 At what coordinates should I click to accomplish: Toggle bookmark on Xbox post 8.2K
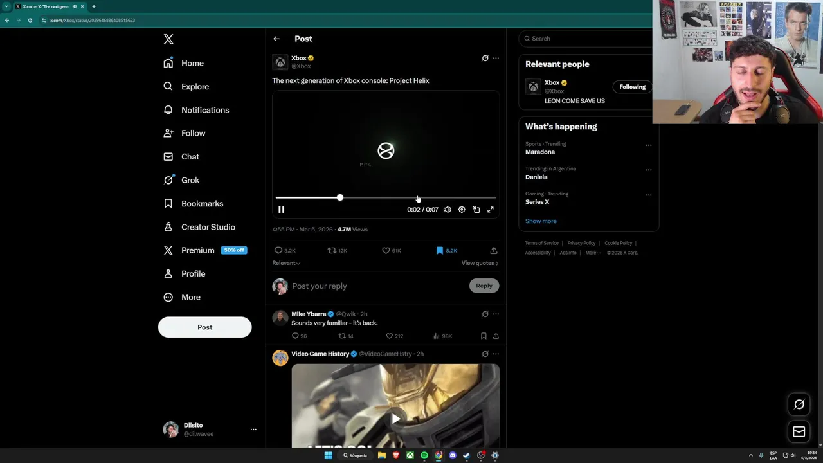(x=446, y=250)
